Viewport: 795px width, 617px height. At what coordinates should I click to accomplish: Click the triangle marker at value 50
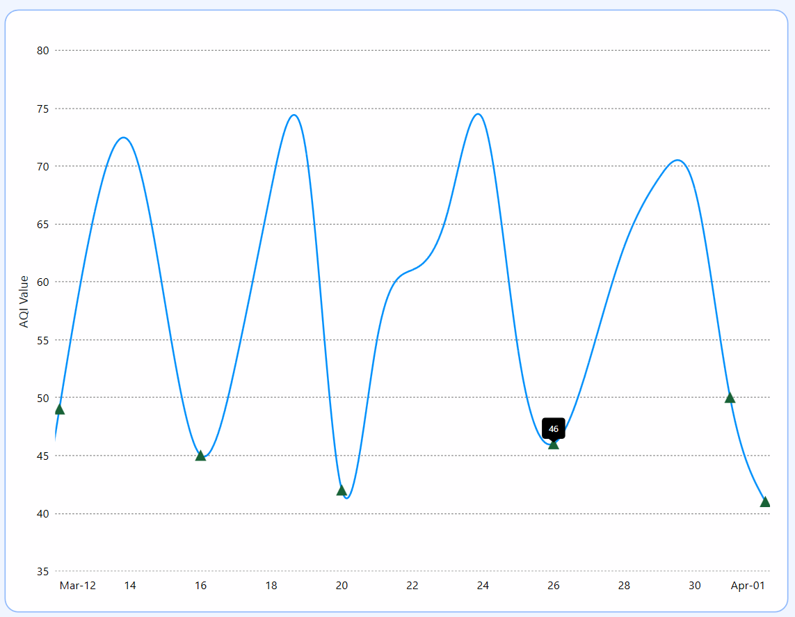pyautogui.click(x=730, y=397)
